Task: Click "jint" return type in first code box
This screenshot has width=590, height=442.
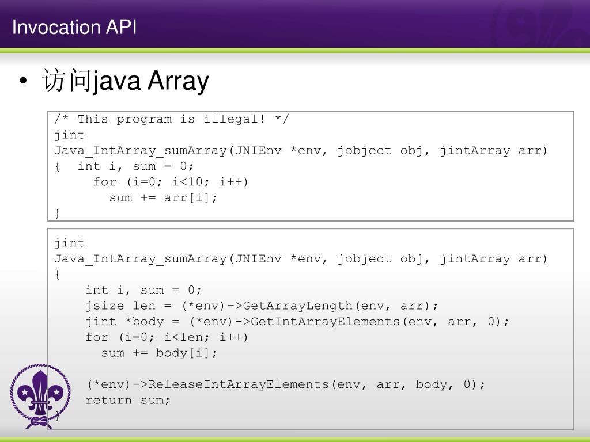Action: (x=69, y=135)
